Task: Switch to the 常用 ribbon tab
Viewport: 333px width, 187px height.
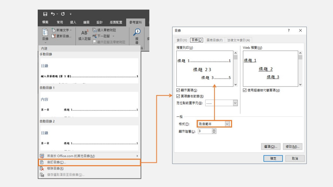Action: coord(60,22)
